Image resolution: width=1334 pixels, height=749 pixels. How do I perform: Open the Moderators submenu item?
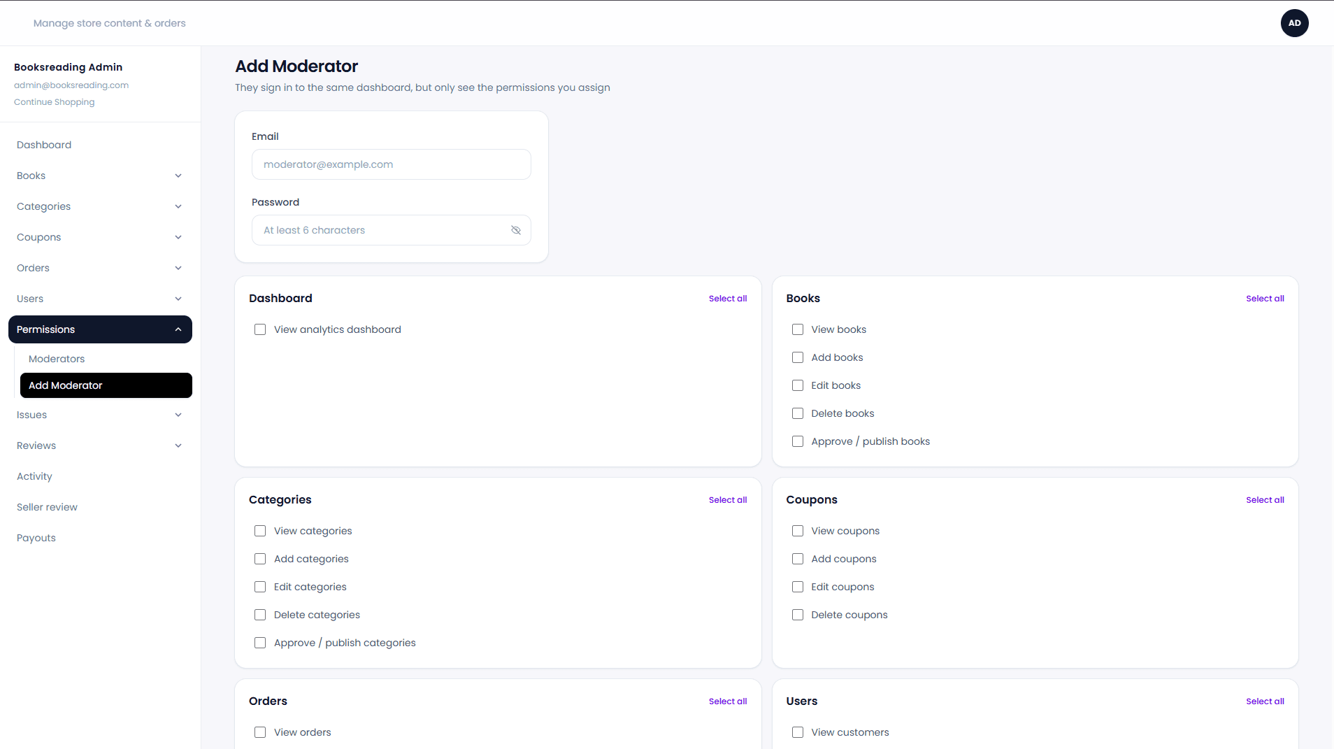click(106, 359)
